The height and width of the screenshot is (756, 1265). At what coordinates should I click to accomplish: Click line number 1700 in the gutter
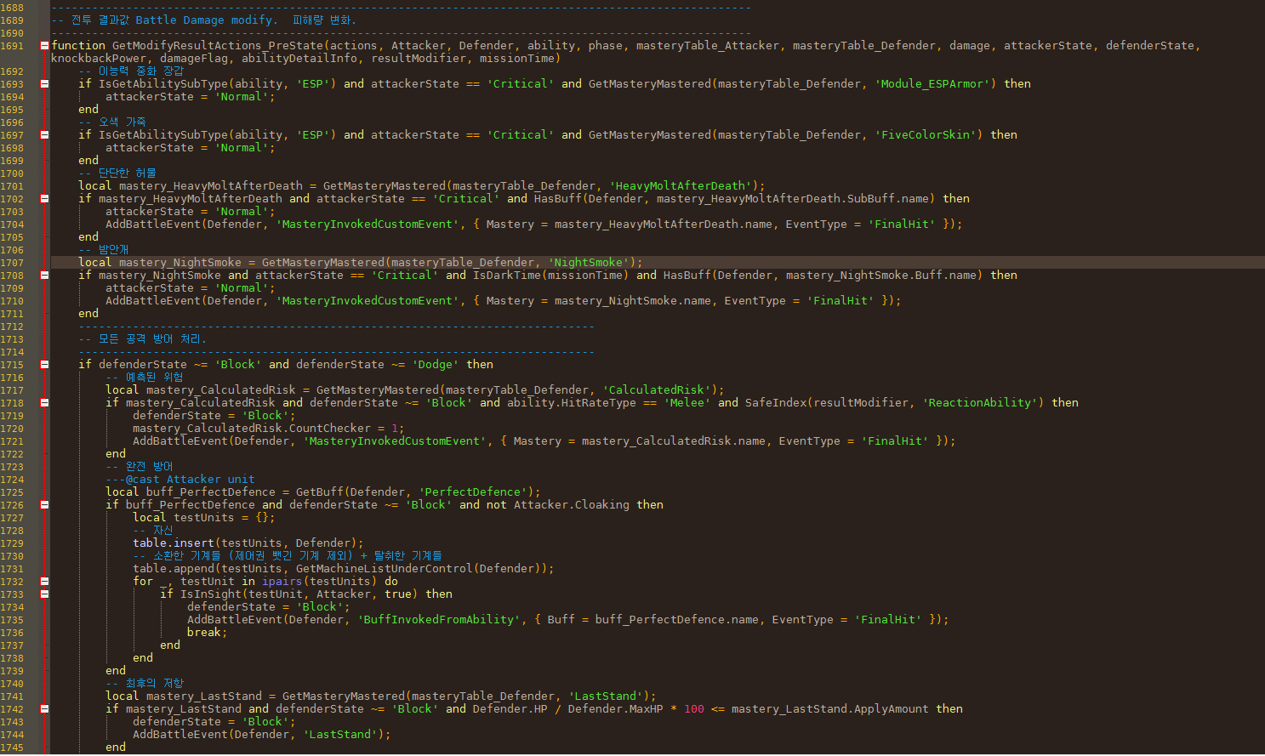(x=12, y=173)
